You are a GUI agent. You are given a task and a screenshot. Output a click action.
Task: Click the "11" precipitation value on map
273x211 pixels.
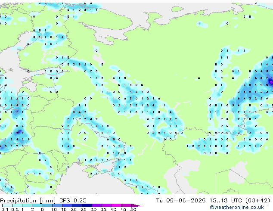click(x=17, y=112)
